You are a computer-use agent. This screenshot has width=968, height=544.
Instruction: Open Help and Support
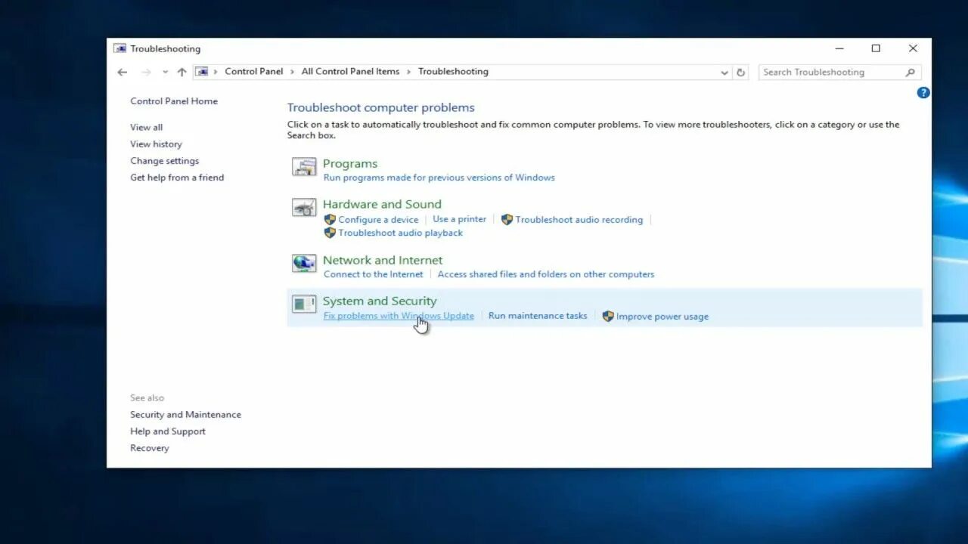point(168,431)
